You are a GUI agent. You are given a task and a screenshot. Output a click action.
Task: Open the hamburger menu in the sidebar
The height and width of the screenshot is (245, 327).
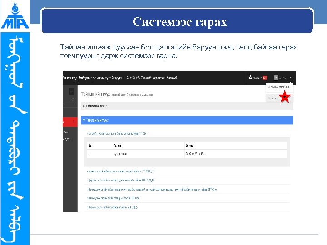(72, 92)
